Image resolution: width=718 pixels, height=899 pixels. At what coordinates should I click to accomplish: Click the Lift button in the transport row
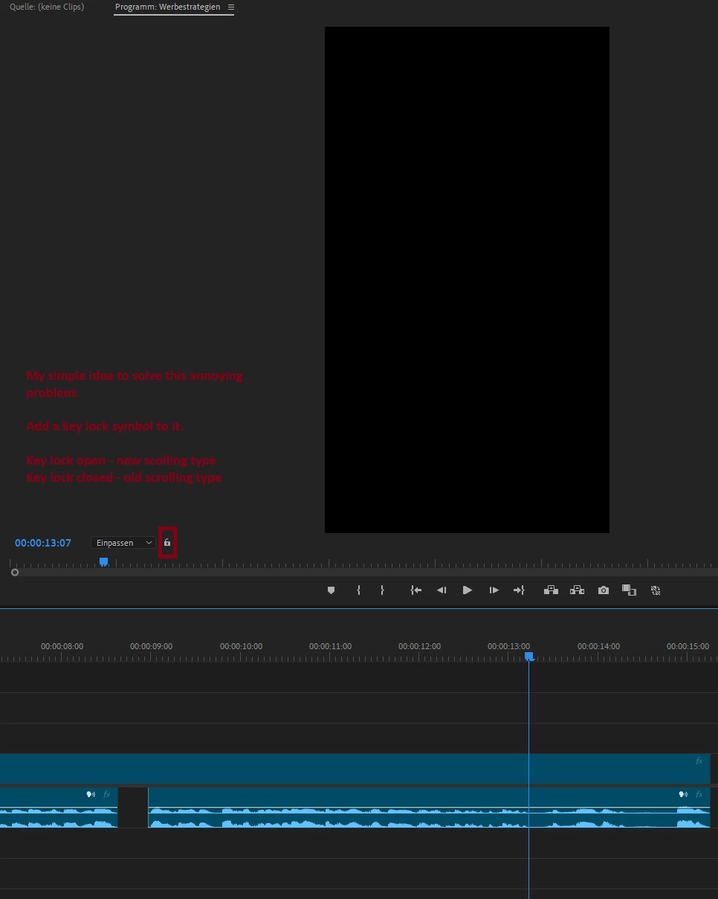[551, 590]
